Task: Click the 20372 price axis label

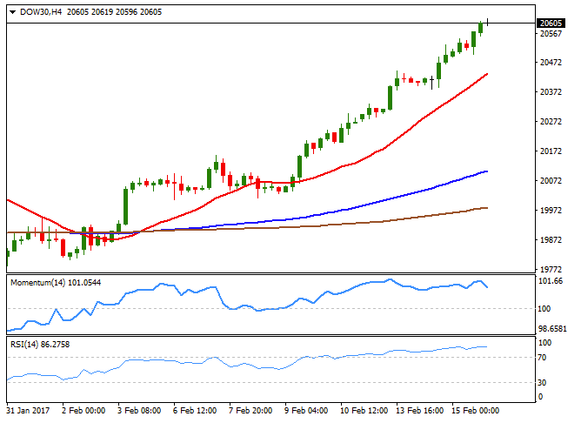Action: coord(551,92)
